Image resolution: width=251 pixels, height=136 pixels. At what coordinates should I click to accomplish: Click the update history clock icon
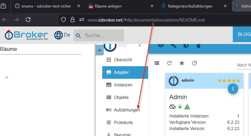194,63
